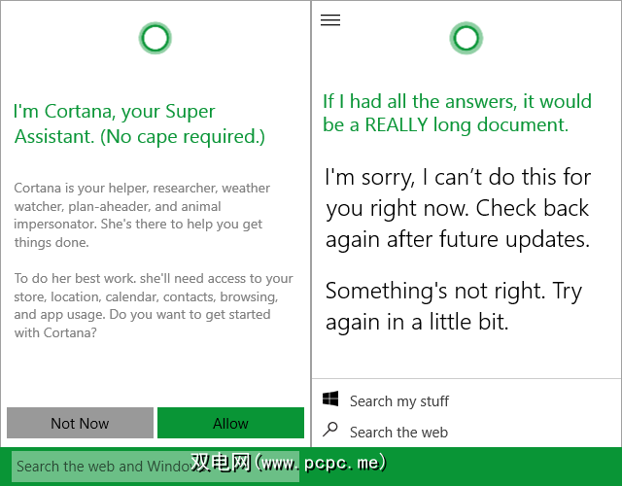Screen dimensions: 622x486
Task: Choose the Search the web label
Action: coord(398,432)
